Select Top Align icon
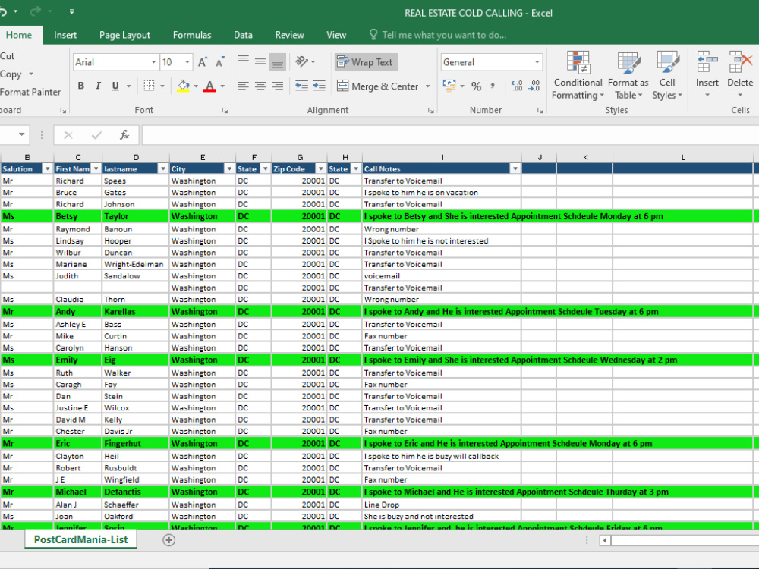 coord(243,61)
